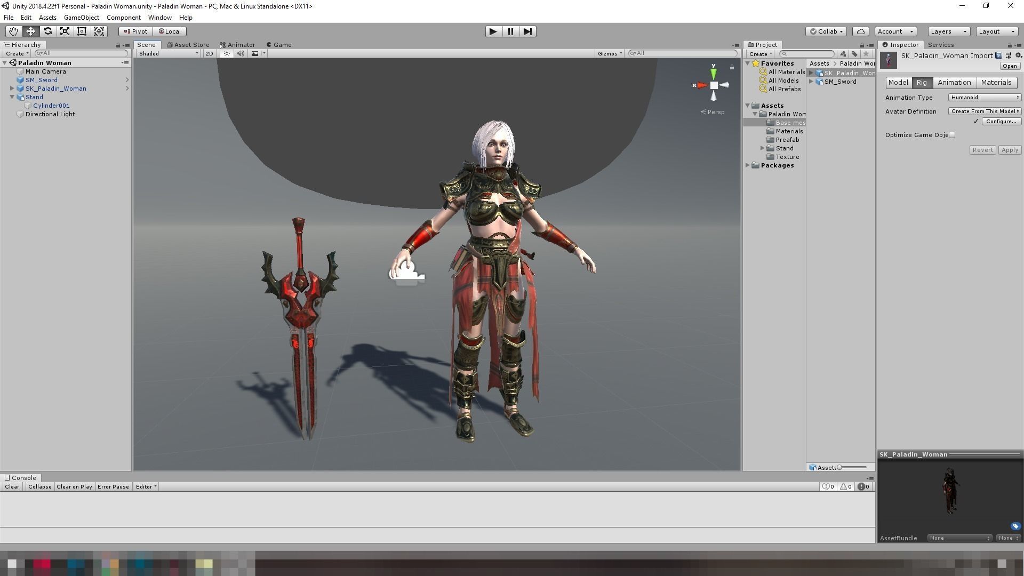Viewport: 1024px width, 576px height.
Task: Expand SM_Sword in the Hierarchy
Action: tap(127, 79)
